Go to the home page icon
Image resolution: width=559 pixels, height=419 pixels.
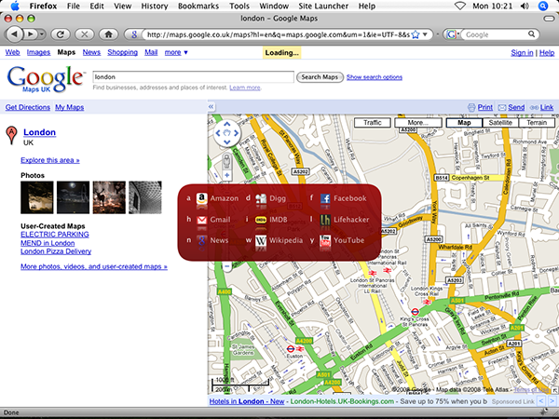tap(108, 34)
